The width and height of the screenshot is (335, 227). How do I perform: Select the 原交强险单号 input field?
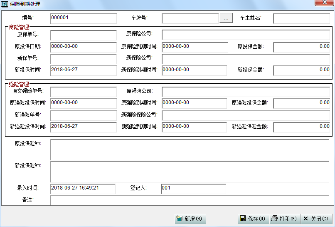click(84, 92)
